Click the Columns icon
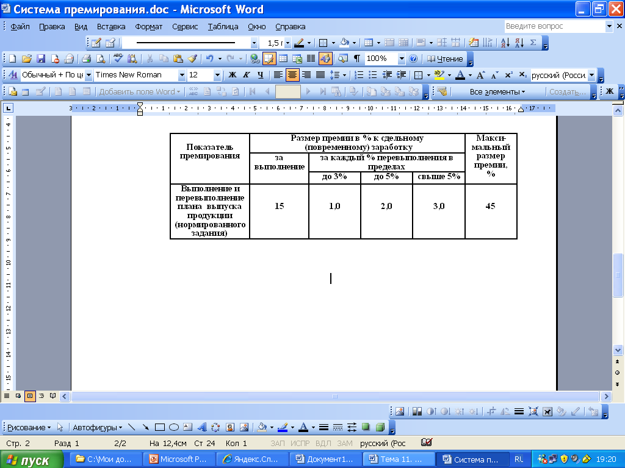 click(x=311, y=59)
